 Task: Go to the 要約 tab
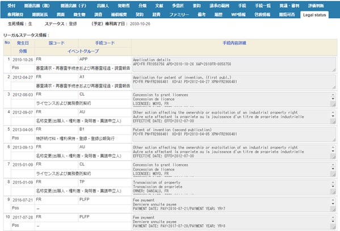[197, 6]
